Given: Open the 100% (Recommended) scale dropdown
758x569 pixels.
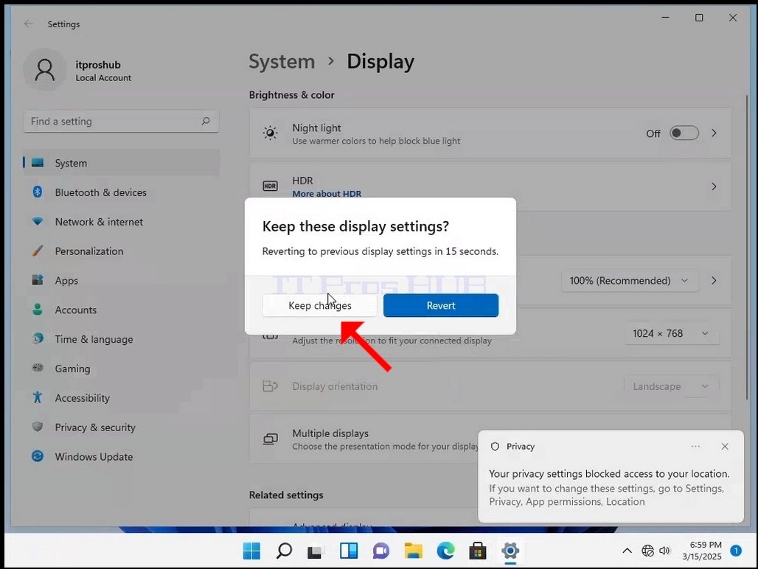Looking at the screenshot, I should 630,281.
